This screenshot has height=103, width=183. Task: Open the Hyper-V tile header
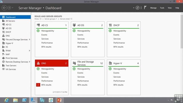tap(124, 63)
